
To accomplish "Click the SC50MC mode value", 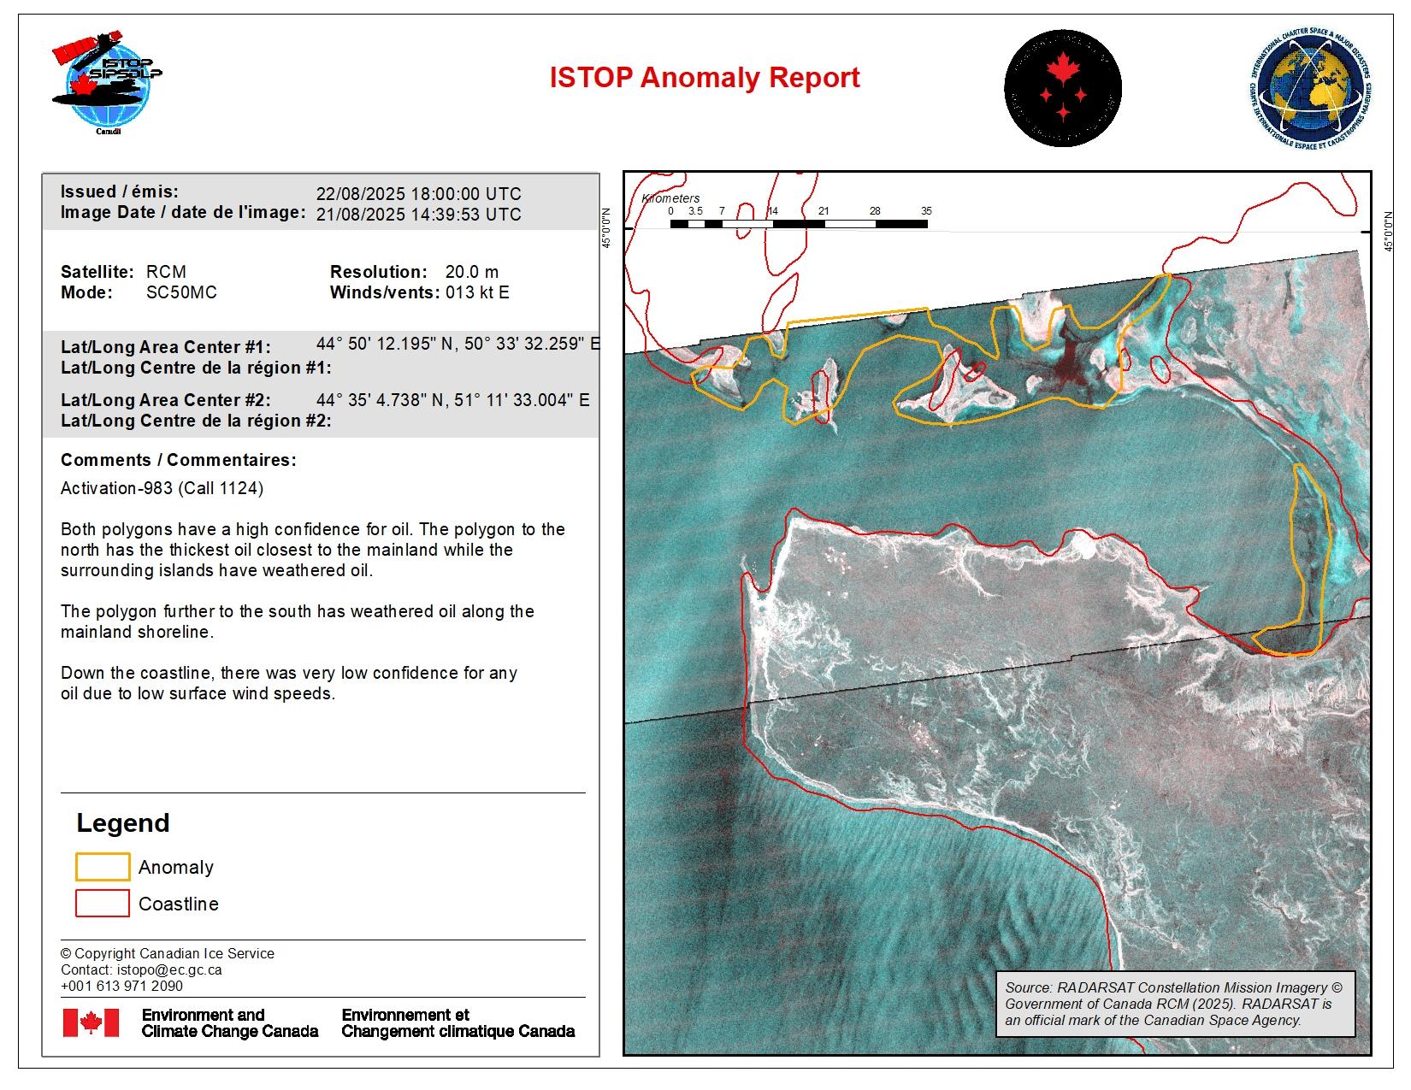I will pos(181,292).
